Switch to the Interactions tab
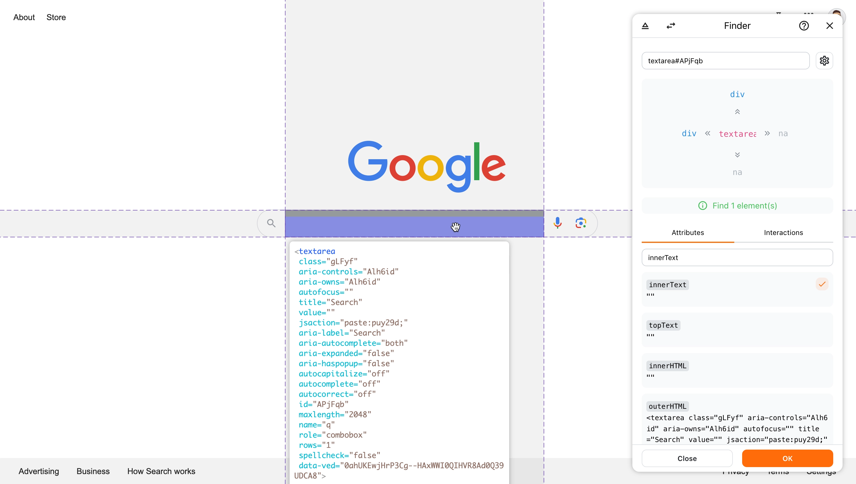 coord(783,233)
